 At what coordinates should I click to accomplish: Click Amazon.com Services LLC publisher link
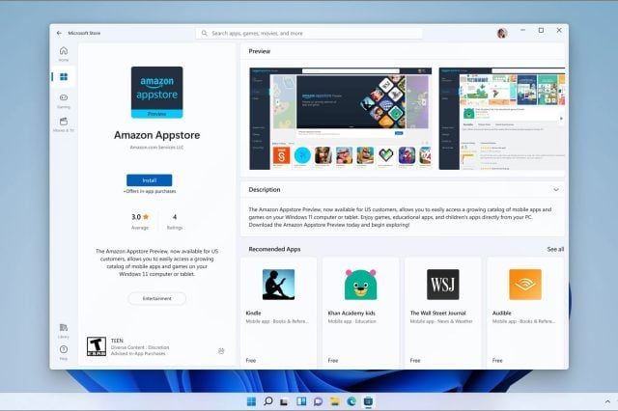[156, 148]
